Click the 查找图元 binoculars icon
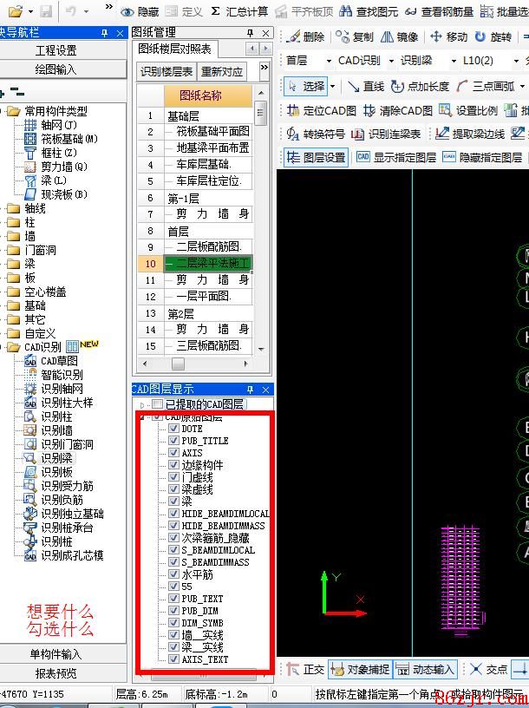The height and width of the screenshot is (708, 529). click(343, 12)
